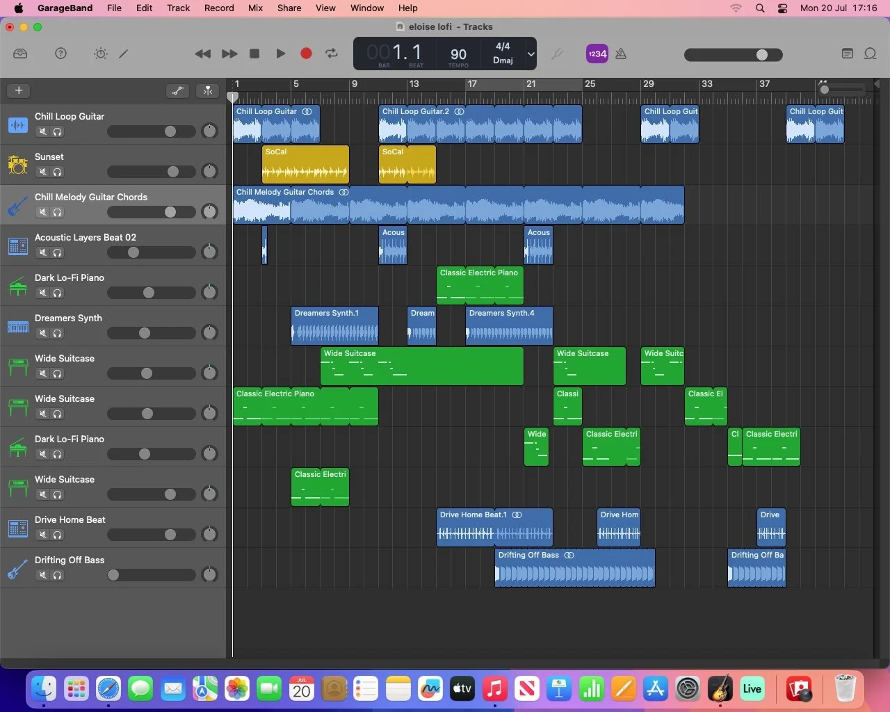Open Finder from the Dock
The width and height of the screenshot is (890, 712).
[44, 689]
